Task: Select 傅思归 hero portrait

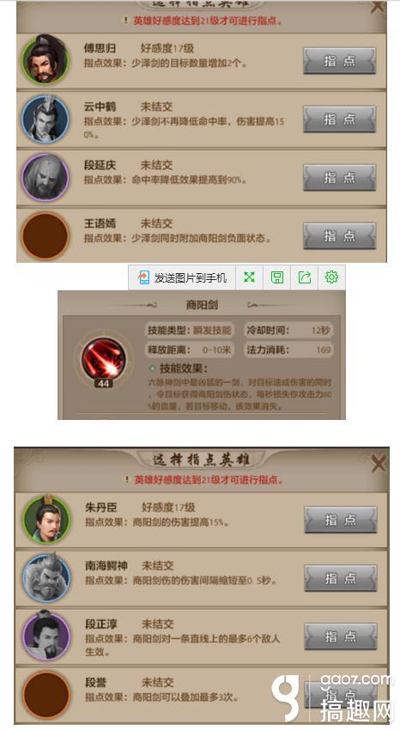Action: 45,59
